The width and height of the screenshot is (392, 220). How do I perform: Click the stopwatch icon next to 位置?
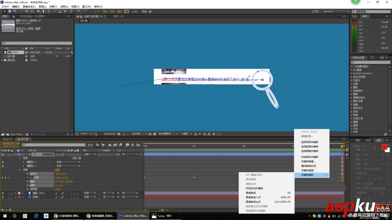[28, 177]
